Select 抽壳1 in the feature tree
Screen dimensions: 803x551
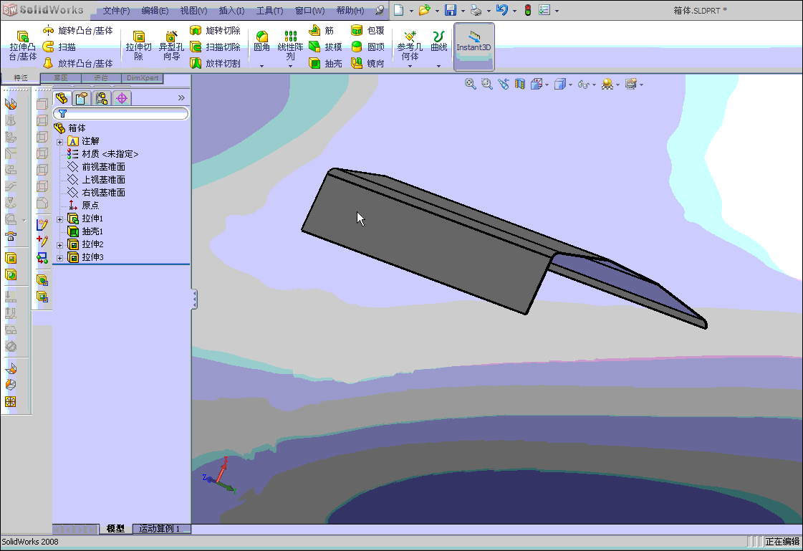coord(85,231)
